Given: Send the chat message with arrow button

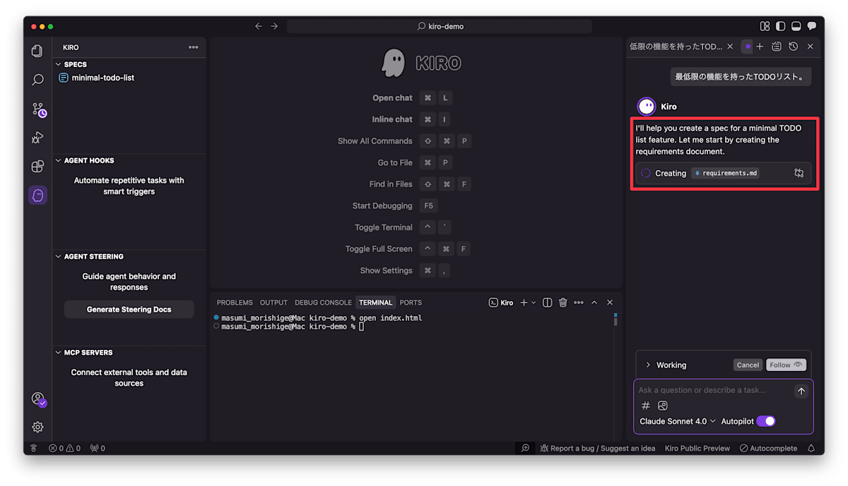Looking at the screenshot, I should point(801,391).
